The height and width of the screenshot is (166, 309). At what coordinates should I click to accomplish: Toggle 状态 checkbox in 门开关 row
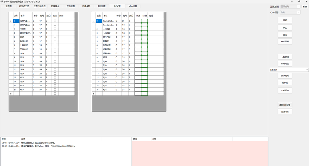pos(55,29)
